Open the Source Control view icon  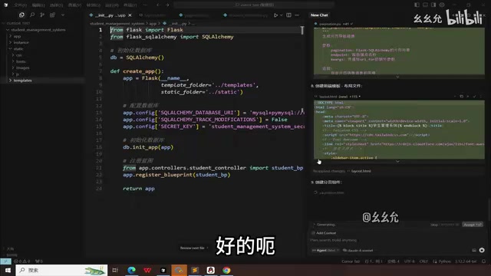pos(42,15)
